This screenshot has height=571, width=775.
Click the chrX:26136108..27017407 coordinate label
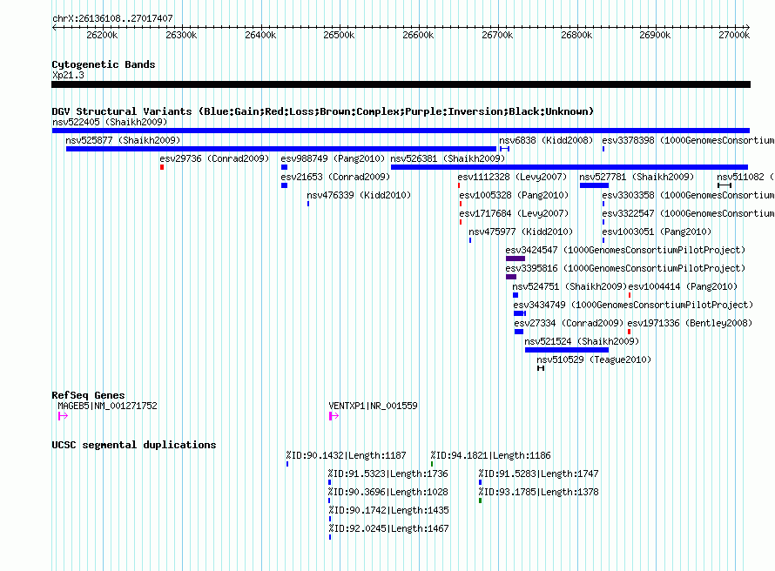click(x=112, y=18)
